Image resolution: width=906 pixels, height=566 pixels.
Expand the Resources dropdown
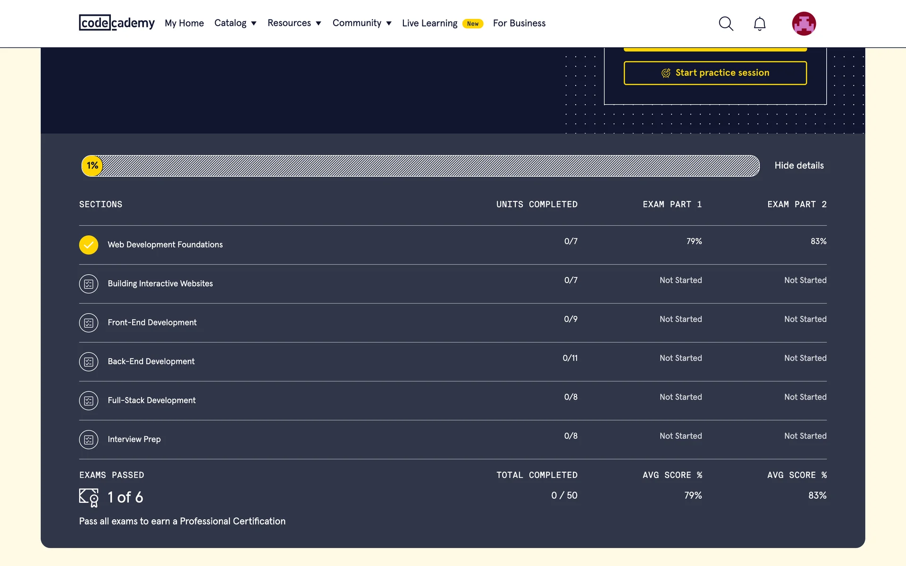click(x=294, y=23)
